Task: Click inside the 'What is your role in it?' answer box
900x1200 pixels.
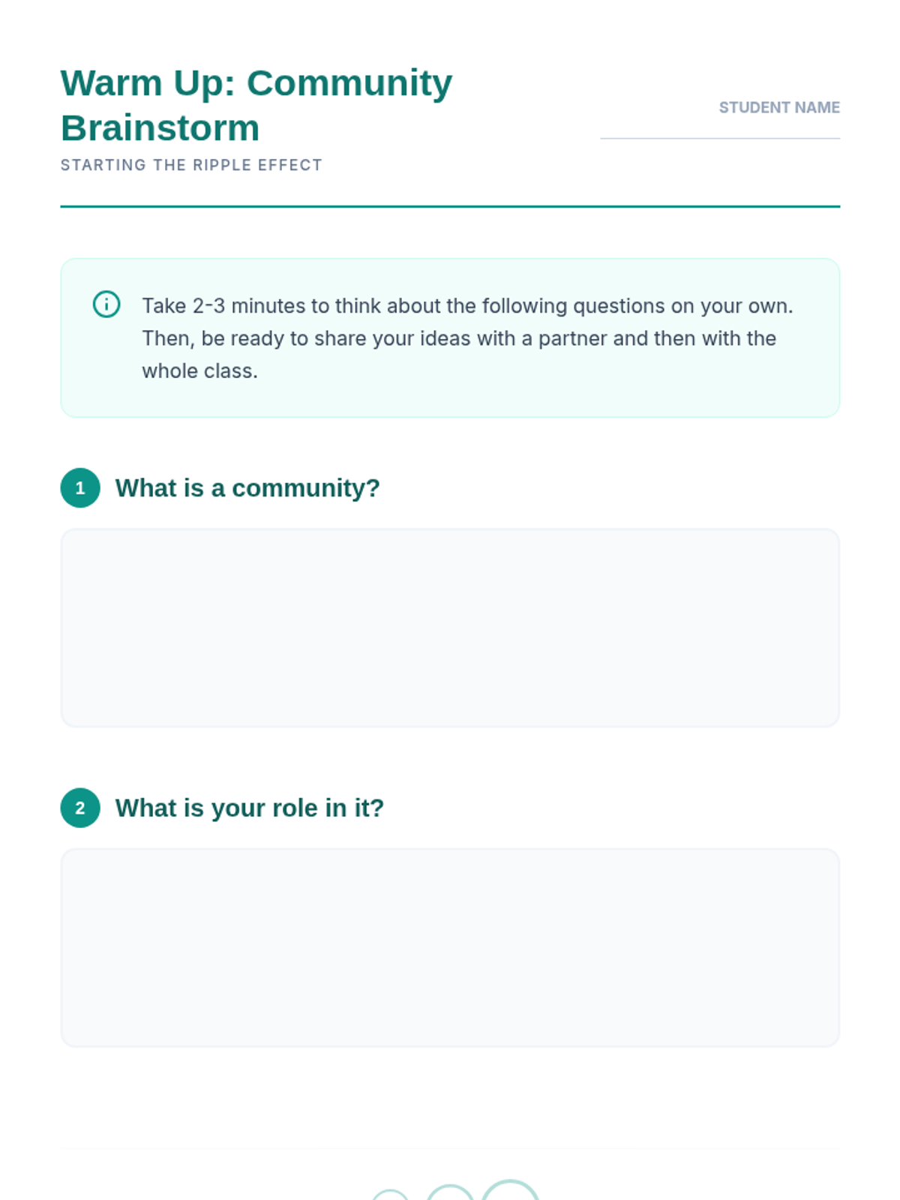Action: [x=450, y=948]
